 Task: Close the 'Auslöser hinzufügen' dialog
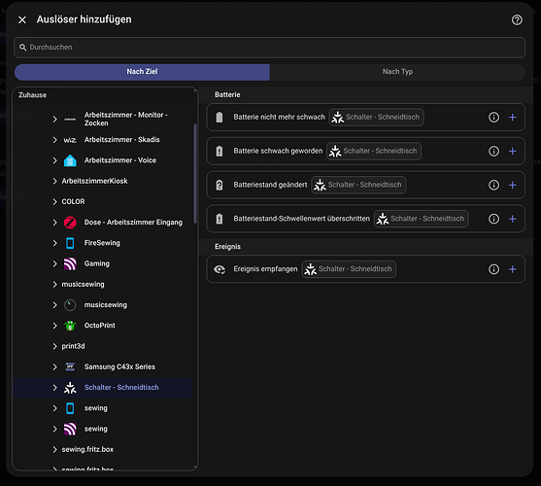pos(22,20)
